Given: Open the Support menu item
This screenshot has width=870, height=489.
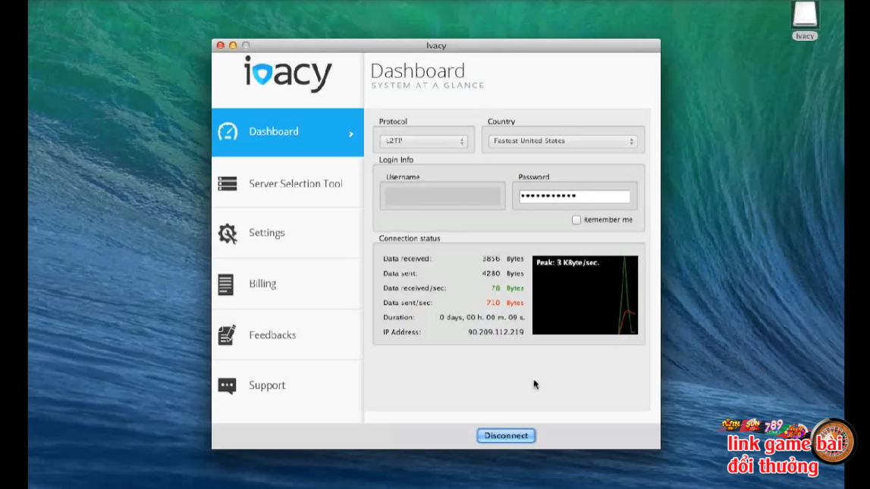Looking at the screenshot, I should [x=287, y=385].
